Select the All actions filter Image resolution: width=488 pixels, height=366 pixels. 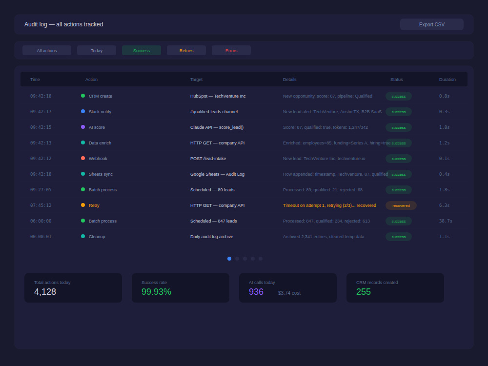click(47, 50)
